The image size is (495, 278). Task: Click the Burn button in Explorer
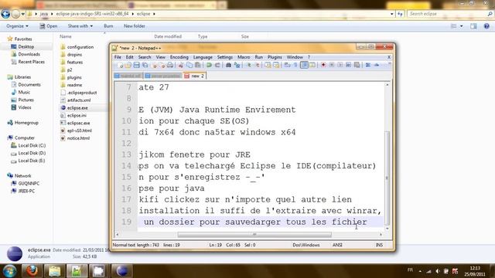click(108, 26)
